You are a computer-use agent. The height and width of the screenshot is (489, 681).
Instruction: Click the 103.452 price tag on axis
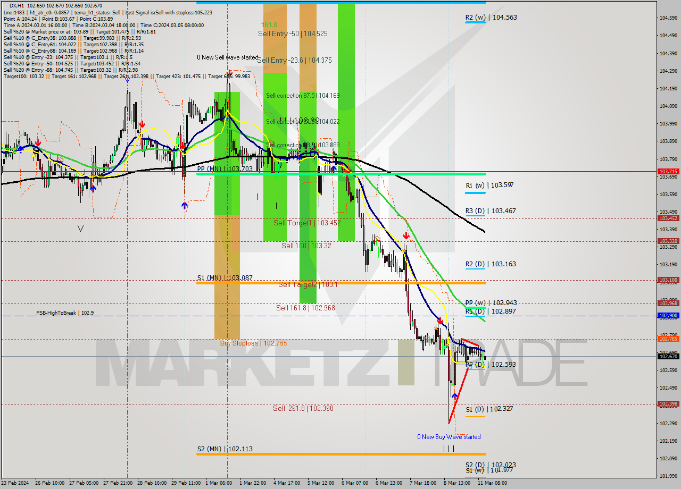pyautogui.click(x=668, y=218)
